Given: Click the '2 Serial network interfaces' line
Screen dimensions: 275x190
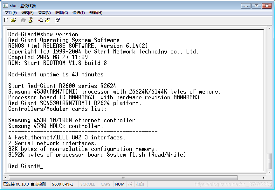Looking at the screenshot, I should [52, 143].
